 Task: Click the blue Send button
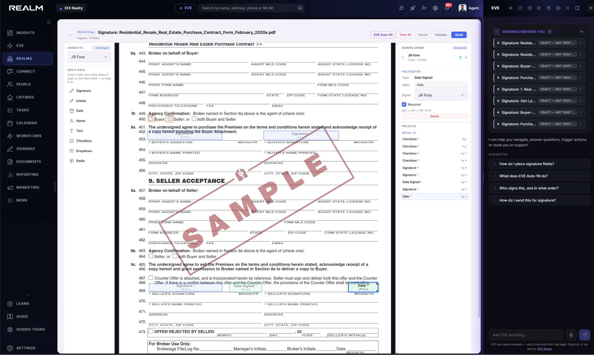click(x=459, y=35)
